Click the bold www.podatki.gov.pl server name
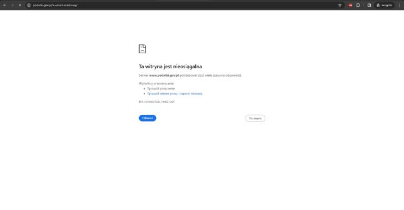 pyautogui.click(x=164, y=75)
